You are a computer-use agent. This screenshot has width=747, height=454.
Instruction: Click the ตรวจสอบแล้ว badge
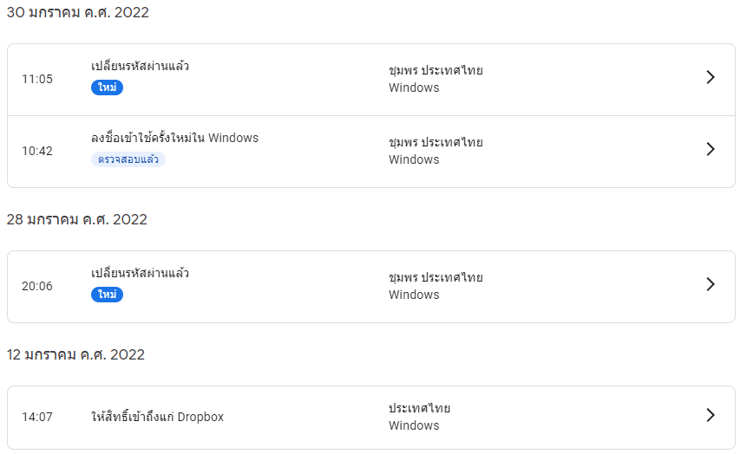tap(128, 159)
